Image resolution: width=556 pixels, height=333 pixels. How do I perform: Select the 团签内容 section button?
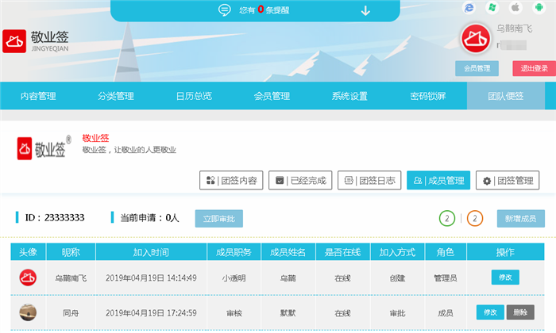231,181
